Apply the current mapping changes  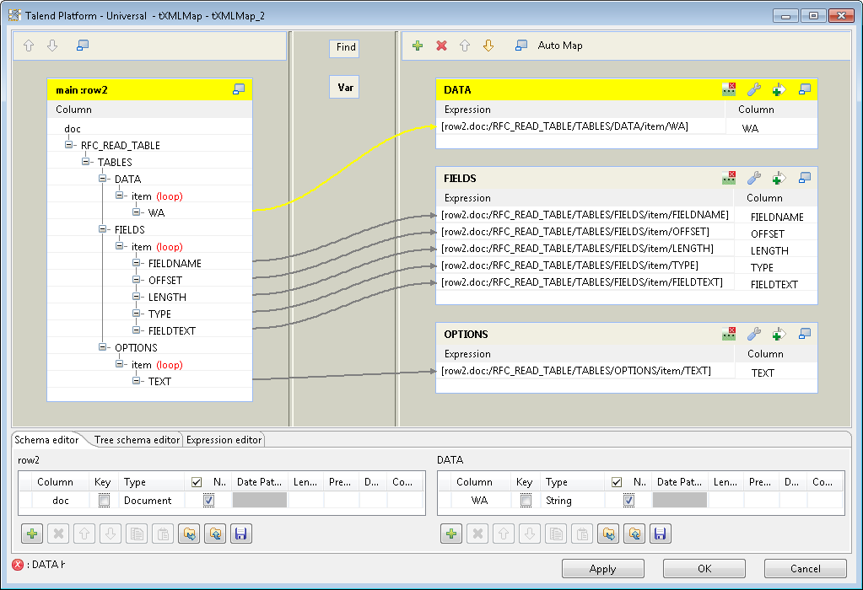tap(602, 567)
